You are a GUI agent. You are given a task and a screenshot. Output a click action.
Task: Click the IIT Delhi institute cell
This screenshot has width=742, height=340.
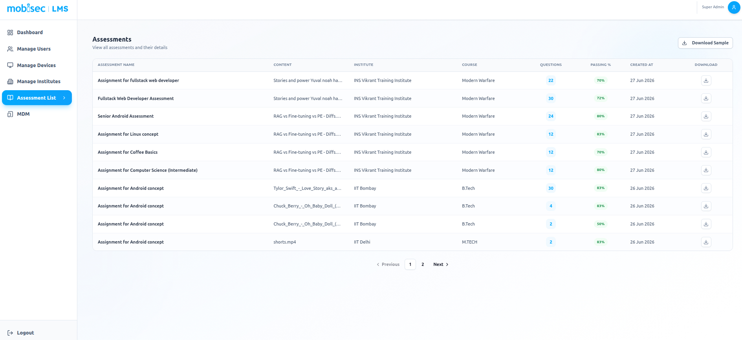point(362,242)
